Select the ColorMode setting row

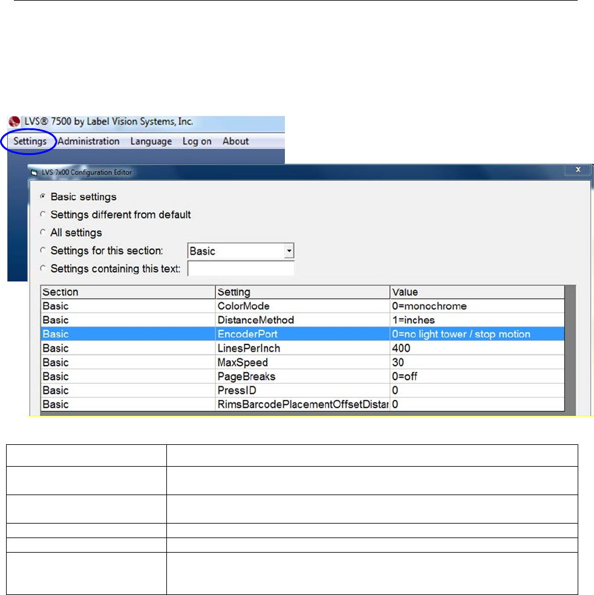302,306
